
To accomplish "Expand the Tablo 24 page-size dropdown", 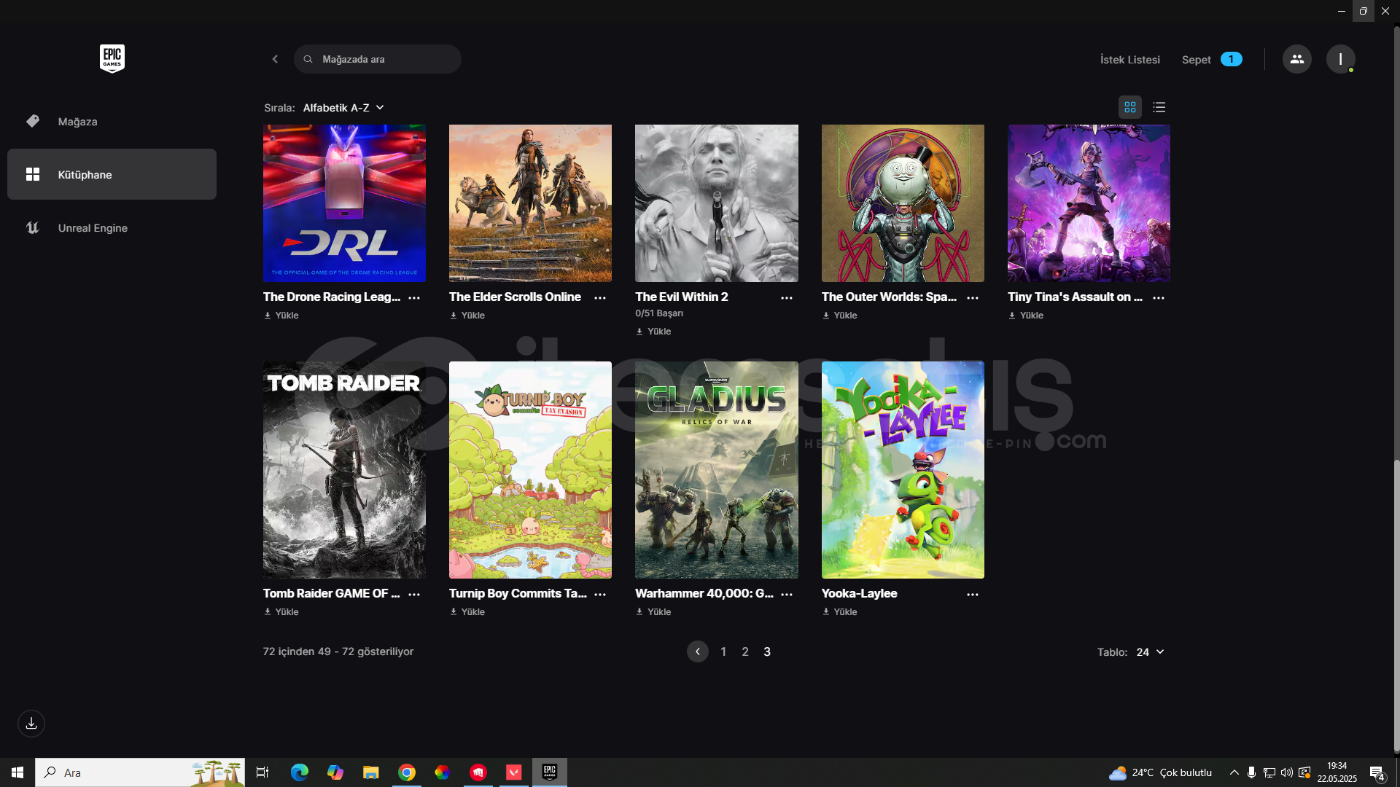I will pos(1150,652).
